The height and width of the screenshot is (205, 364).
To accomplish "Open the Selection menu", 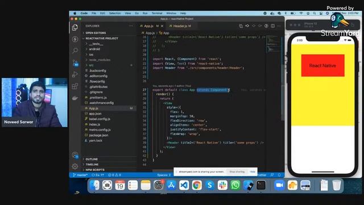I will click(115, 13).
